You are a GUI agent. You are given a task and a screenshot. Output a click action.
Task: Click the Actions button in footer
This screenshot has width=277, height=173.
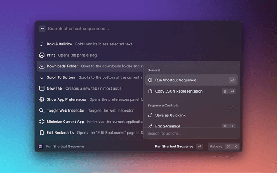click(x=224, y=147)
